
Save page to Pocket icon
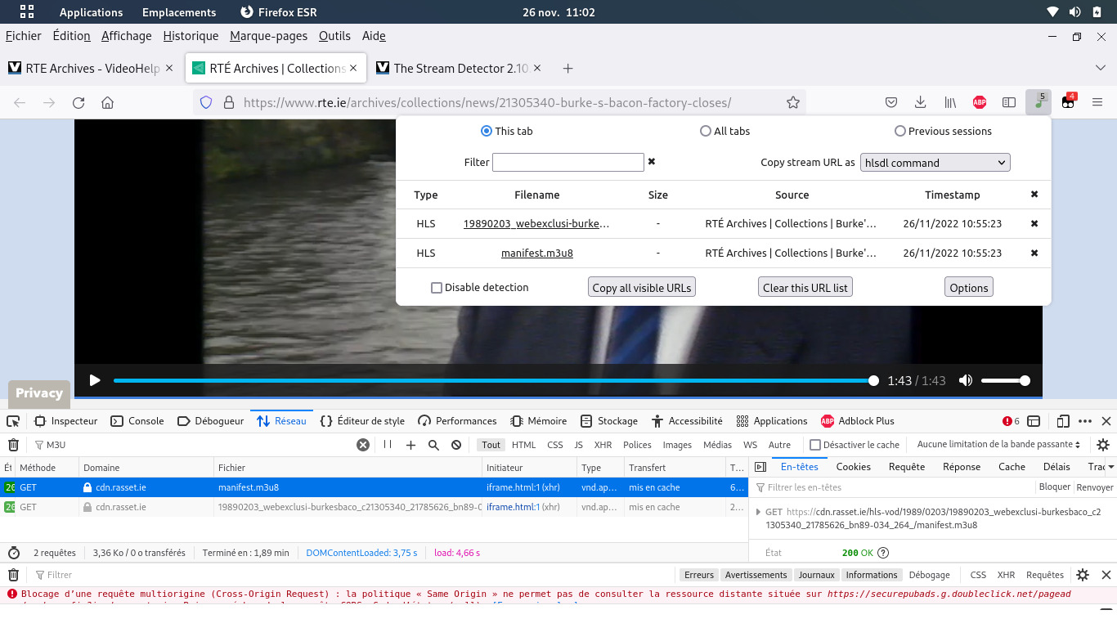pyautogui.click(x=891, y=102)
